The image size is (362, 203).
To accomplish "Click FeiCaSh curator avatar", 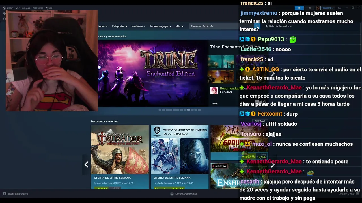I will [x=214, y=90].
